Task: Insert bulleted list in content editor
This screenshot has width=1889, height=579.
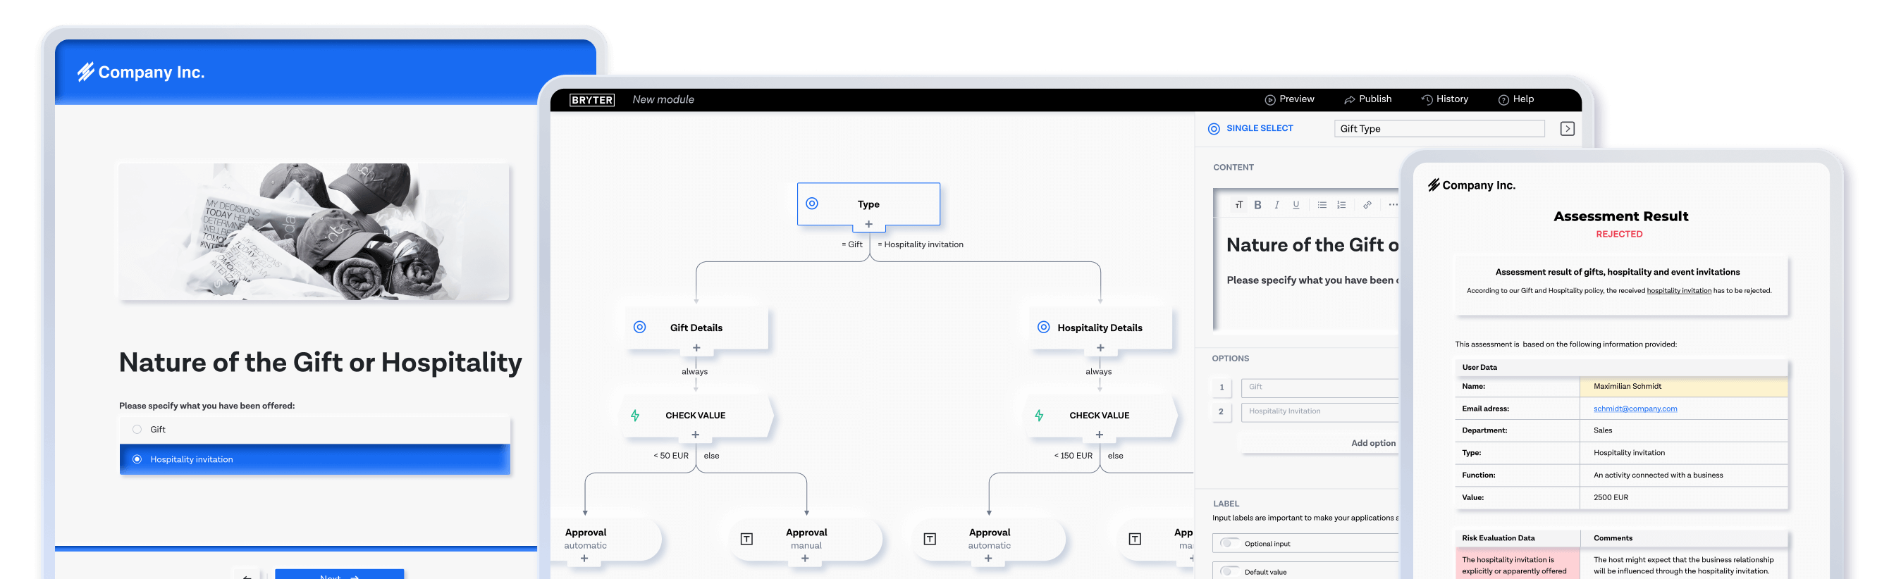Action: tap(1322, 205)
